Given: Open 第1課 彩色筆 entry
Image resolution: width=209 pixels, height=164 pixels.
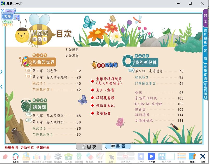Looking at the screenshot, I should pos(57,71).
